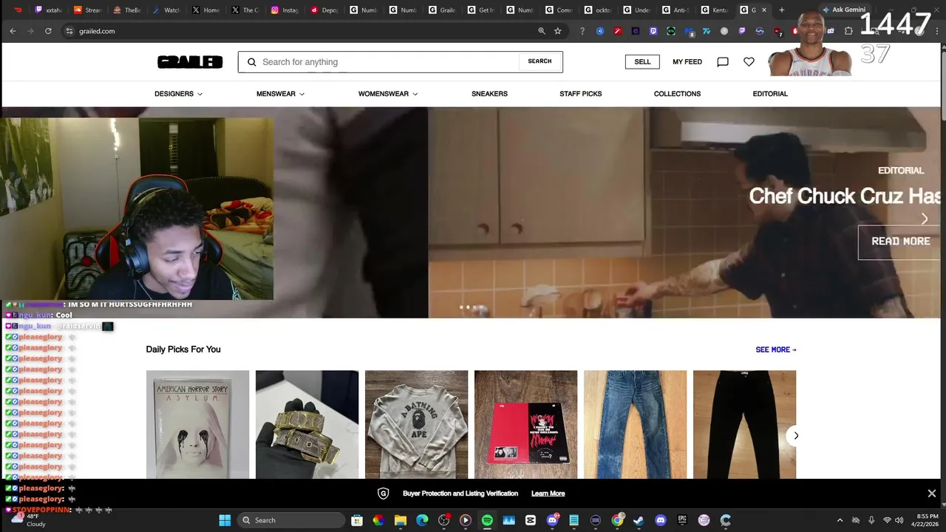Viewport: 946px width, 532px height.
Task: Click the Daily Picks For You heading
Action: point(183,349)
